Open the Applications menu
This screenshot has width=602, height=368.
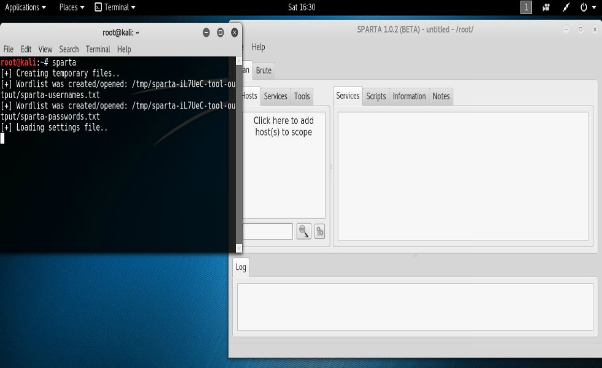(x=25, y=7)
